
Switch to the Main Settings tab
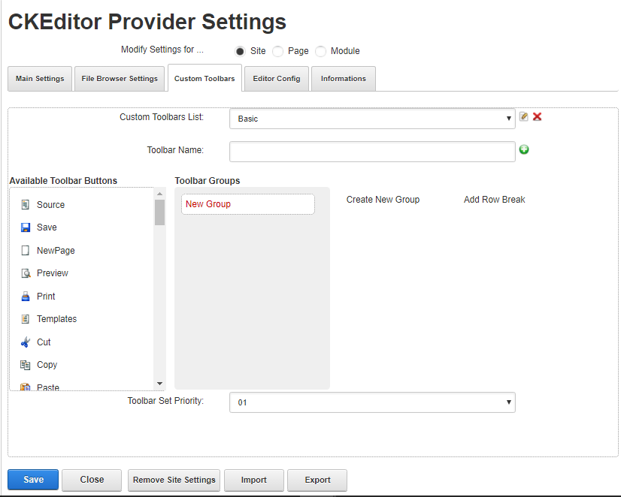(40, 79)
